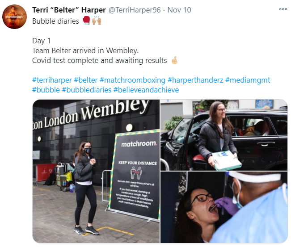Click the tweet text "Team Belter arrived in Wembley"
Viewport: 291px width, 247px height.
[85, 50]
